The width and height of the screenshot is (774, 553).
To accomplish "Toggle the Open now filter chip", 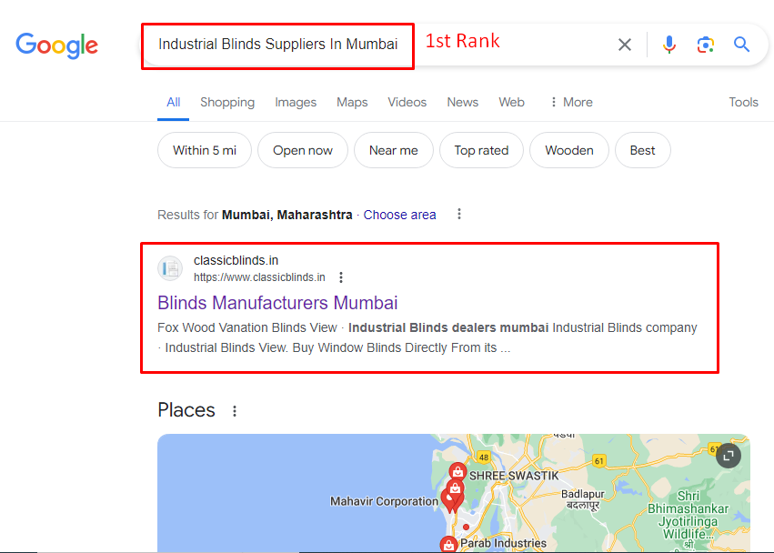I will pyautogui.click(x=303, y=150).
